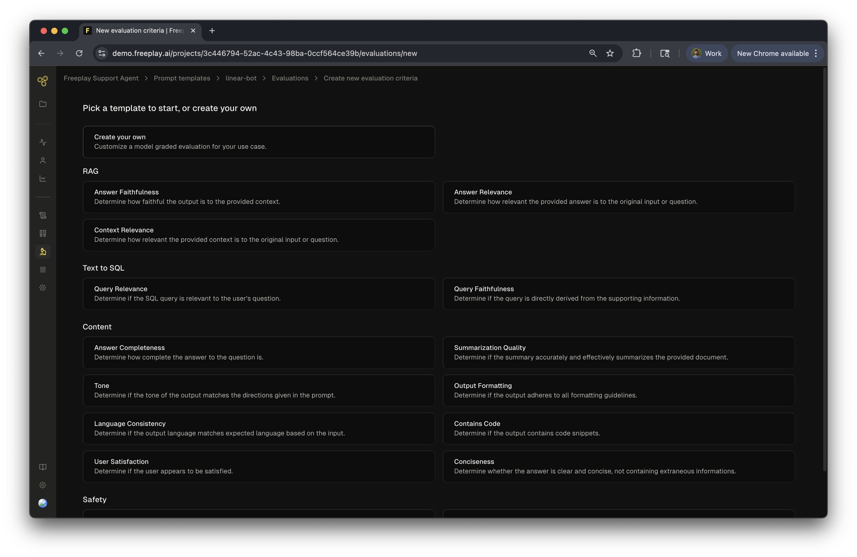Navigate to Evaluations breadcrumb link

click(x=290, y=78)
